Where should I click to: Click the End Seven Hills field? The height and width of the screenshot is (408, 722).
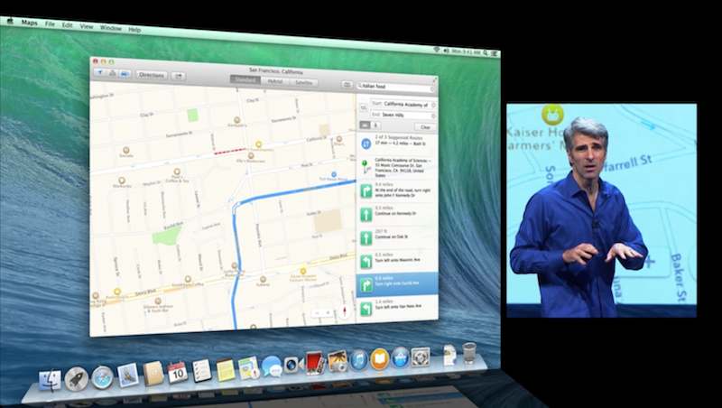403,115
